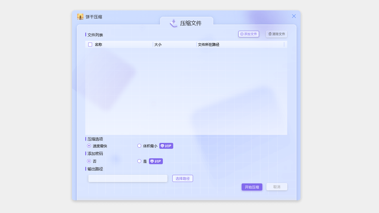Viewport: 379px width, 213px height.
Task: Click the VIP badge next to 是 option
Action: coord(156,161)
